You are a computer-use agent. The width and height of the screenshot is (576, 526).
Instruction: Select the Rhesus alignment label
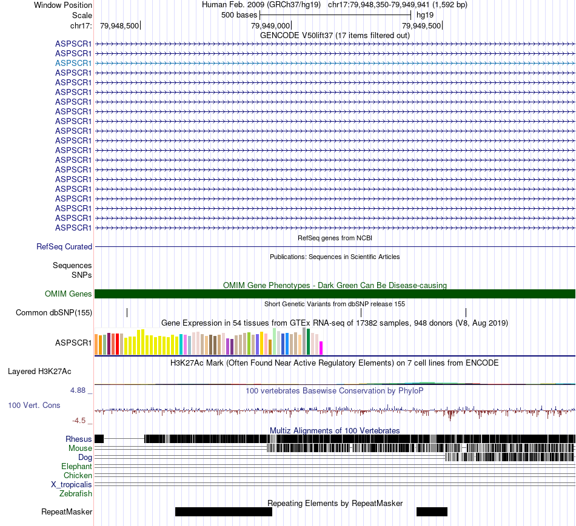79,439
